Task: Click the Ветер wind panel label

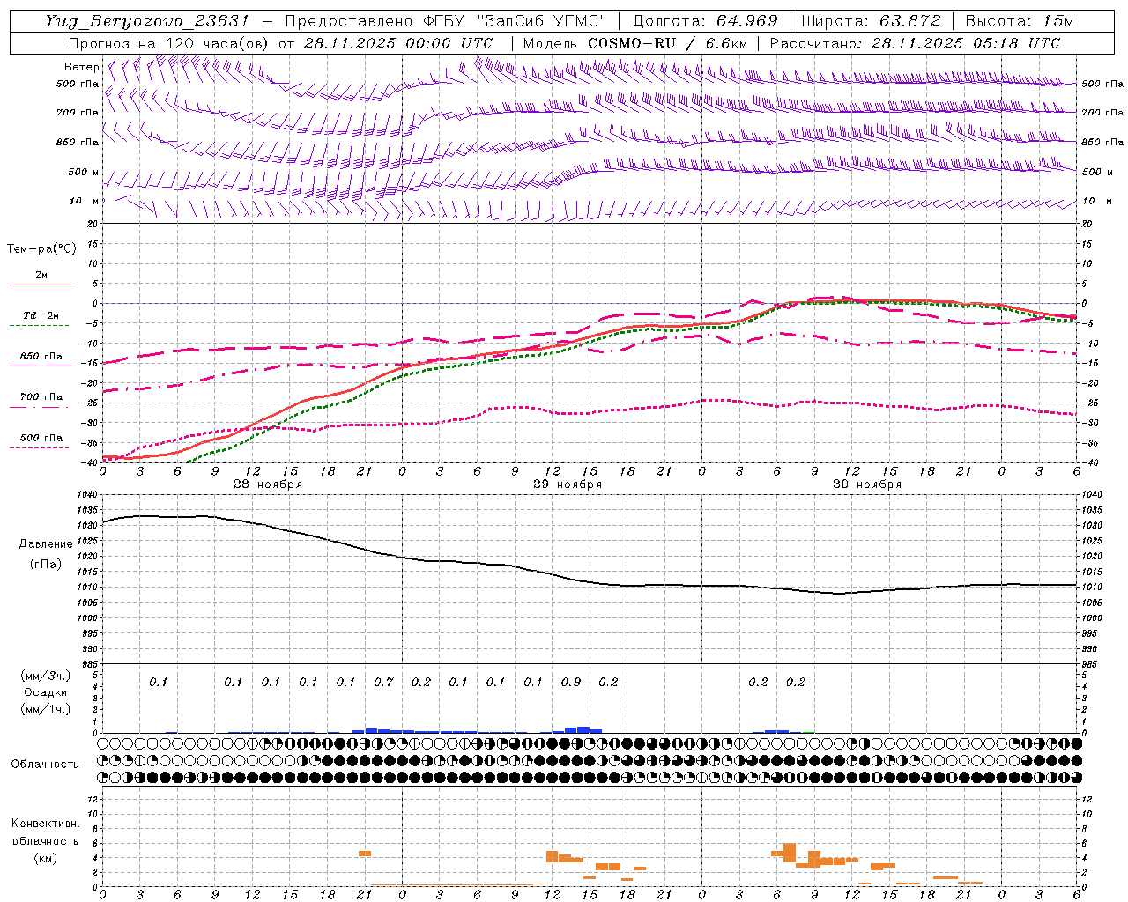Action: point(82,67)
